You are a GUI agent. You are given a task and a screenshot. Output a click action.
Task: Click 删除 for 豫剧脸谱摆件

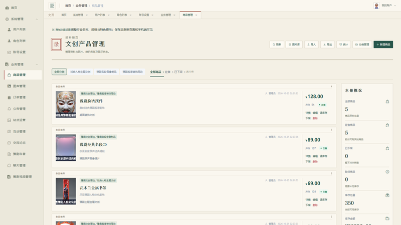point(315,118)
